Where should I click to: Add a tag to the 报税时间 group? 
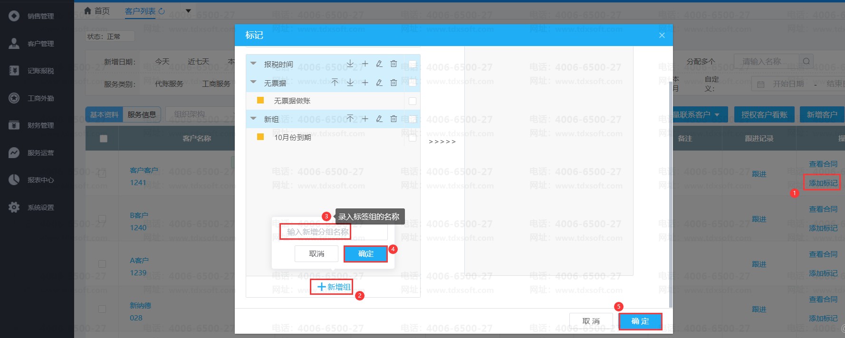(x=365, y=64)
